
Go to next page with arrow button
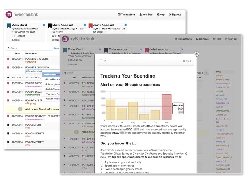click(x=207, y=73)
